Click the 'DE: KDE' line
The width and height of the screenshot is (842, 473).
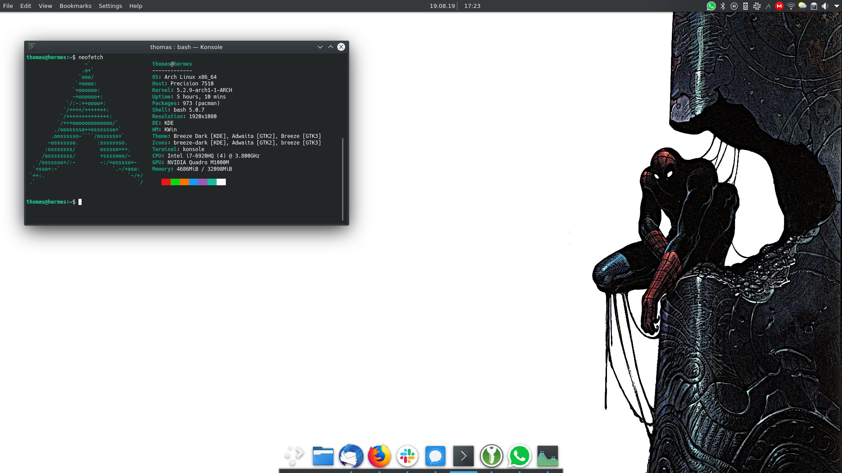163,123
